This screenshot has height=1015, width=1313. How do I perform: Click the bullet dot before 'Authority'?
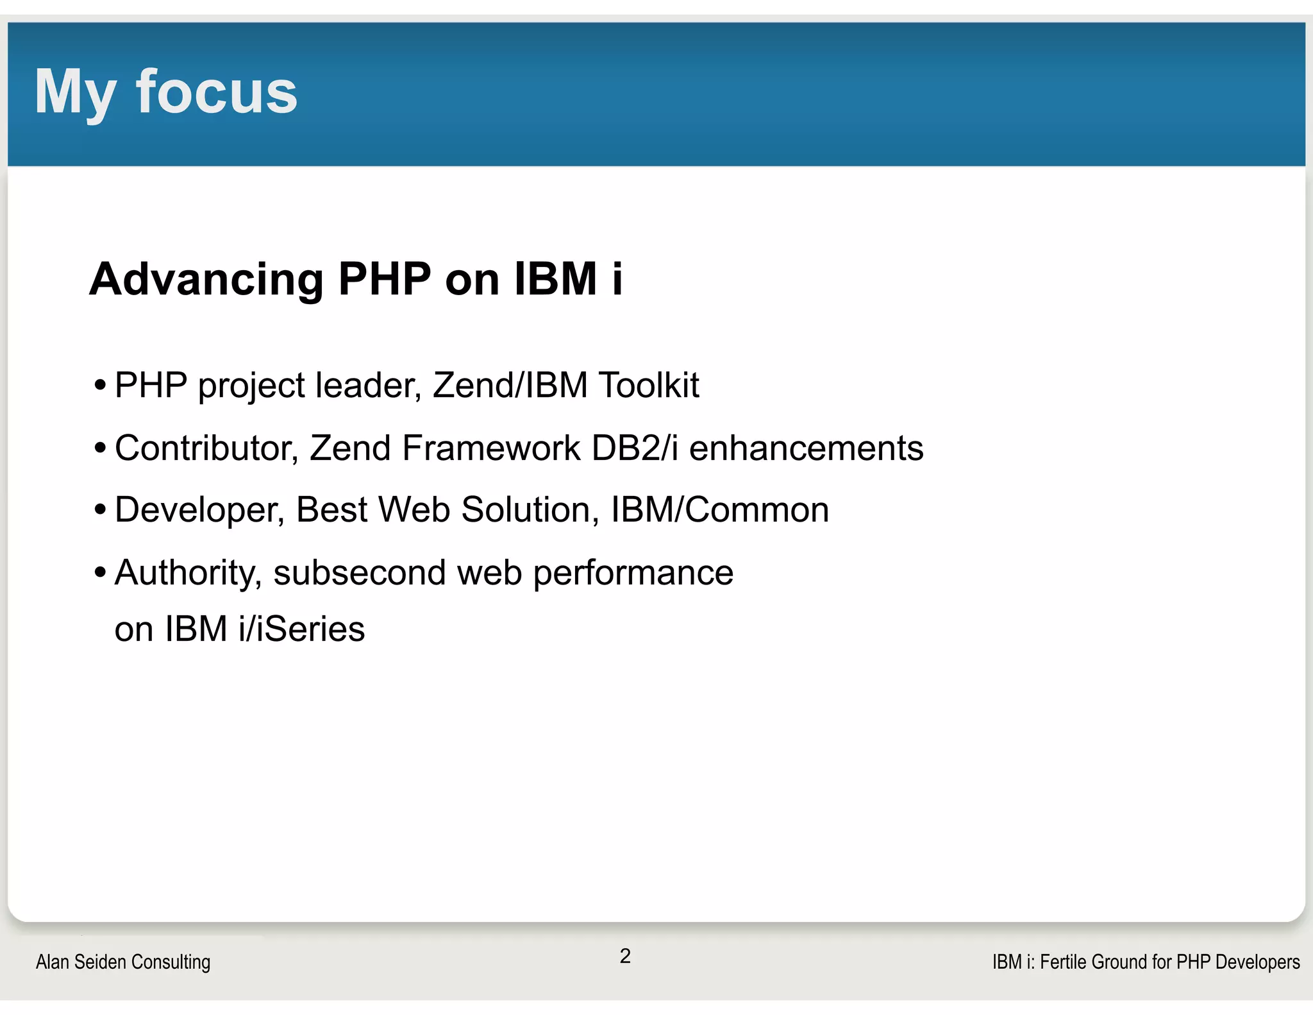pos(99,573)
